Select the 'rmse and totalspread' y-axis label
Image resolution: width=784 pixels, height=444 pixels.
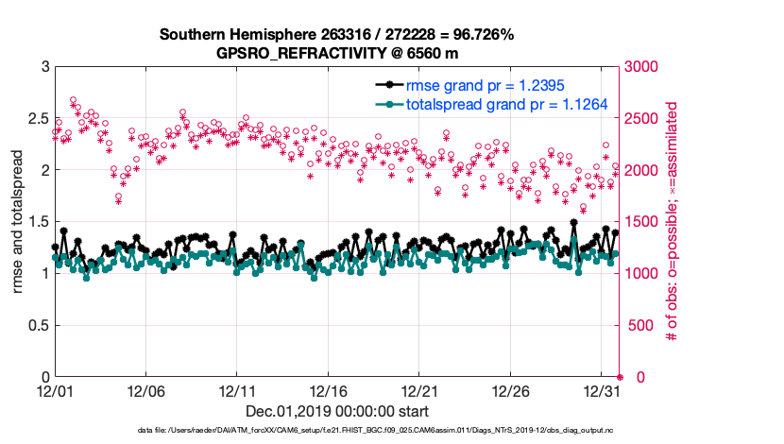(x=19, y=221)
